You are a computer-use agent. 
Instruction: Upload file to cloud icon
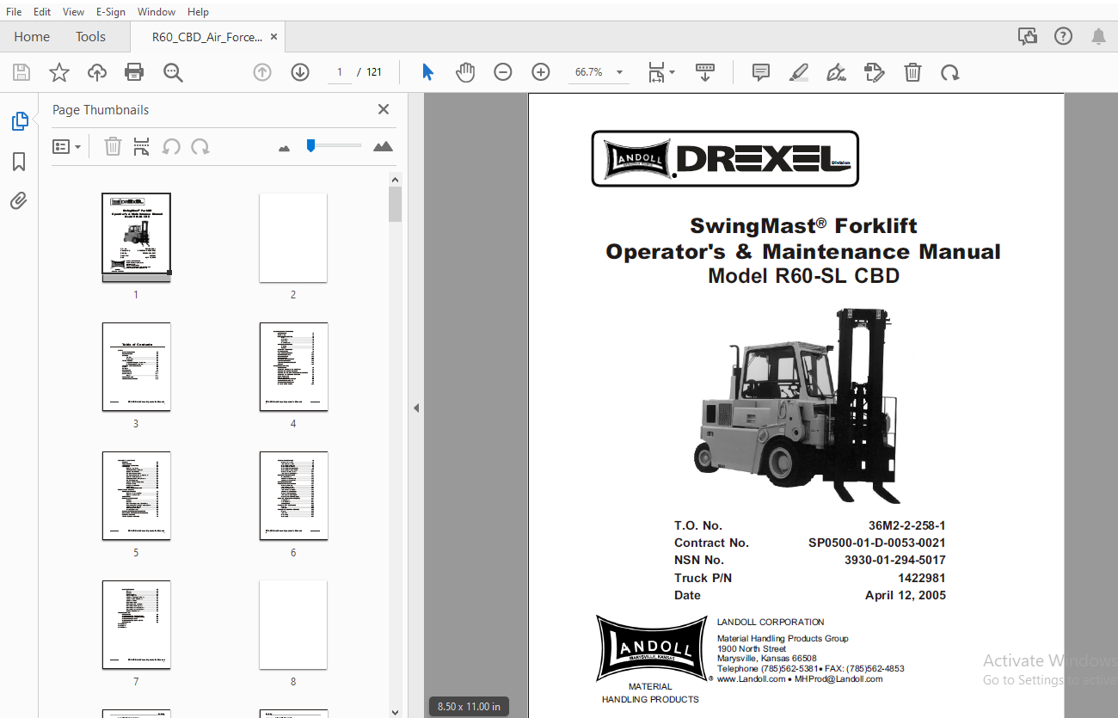tap(97, 72)
